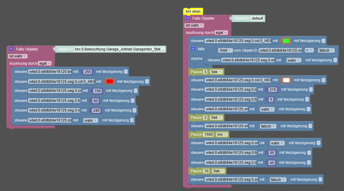The height and width of the screenshot is (191, 344).
Task: Toggle delay checkbox on seg.0.ix 45 row
Action: (309, 163)
